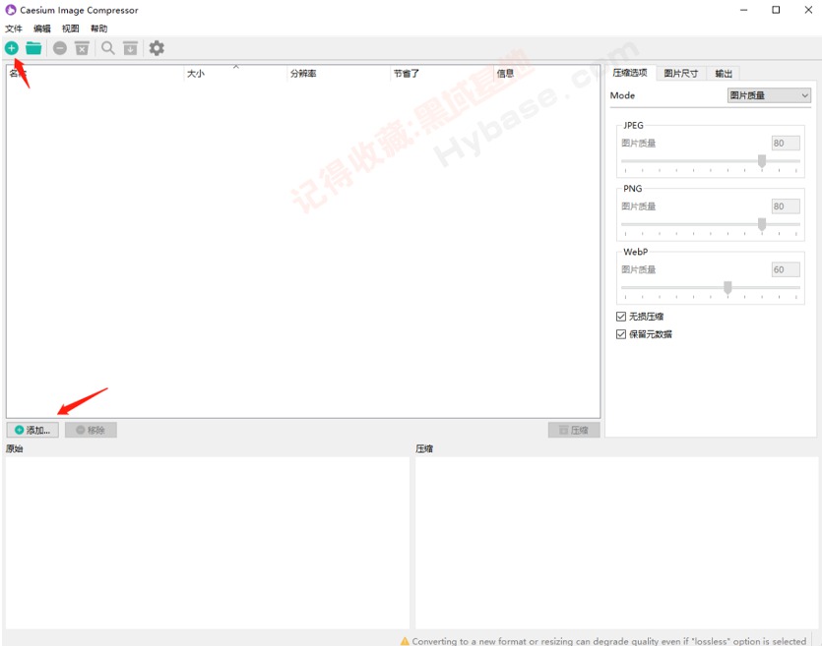Viewport: 822px width, 646px height.
Task: Sort by the 分辨率 column header
Action: coord(339,74)
